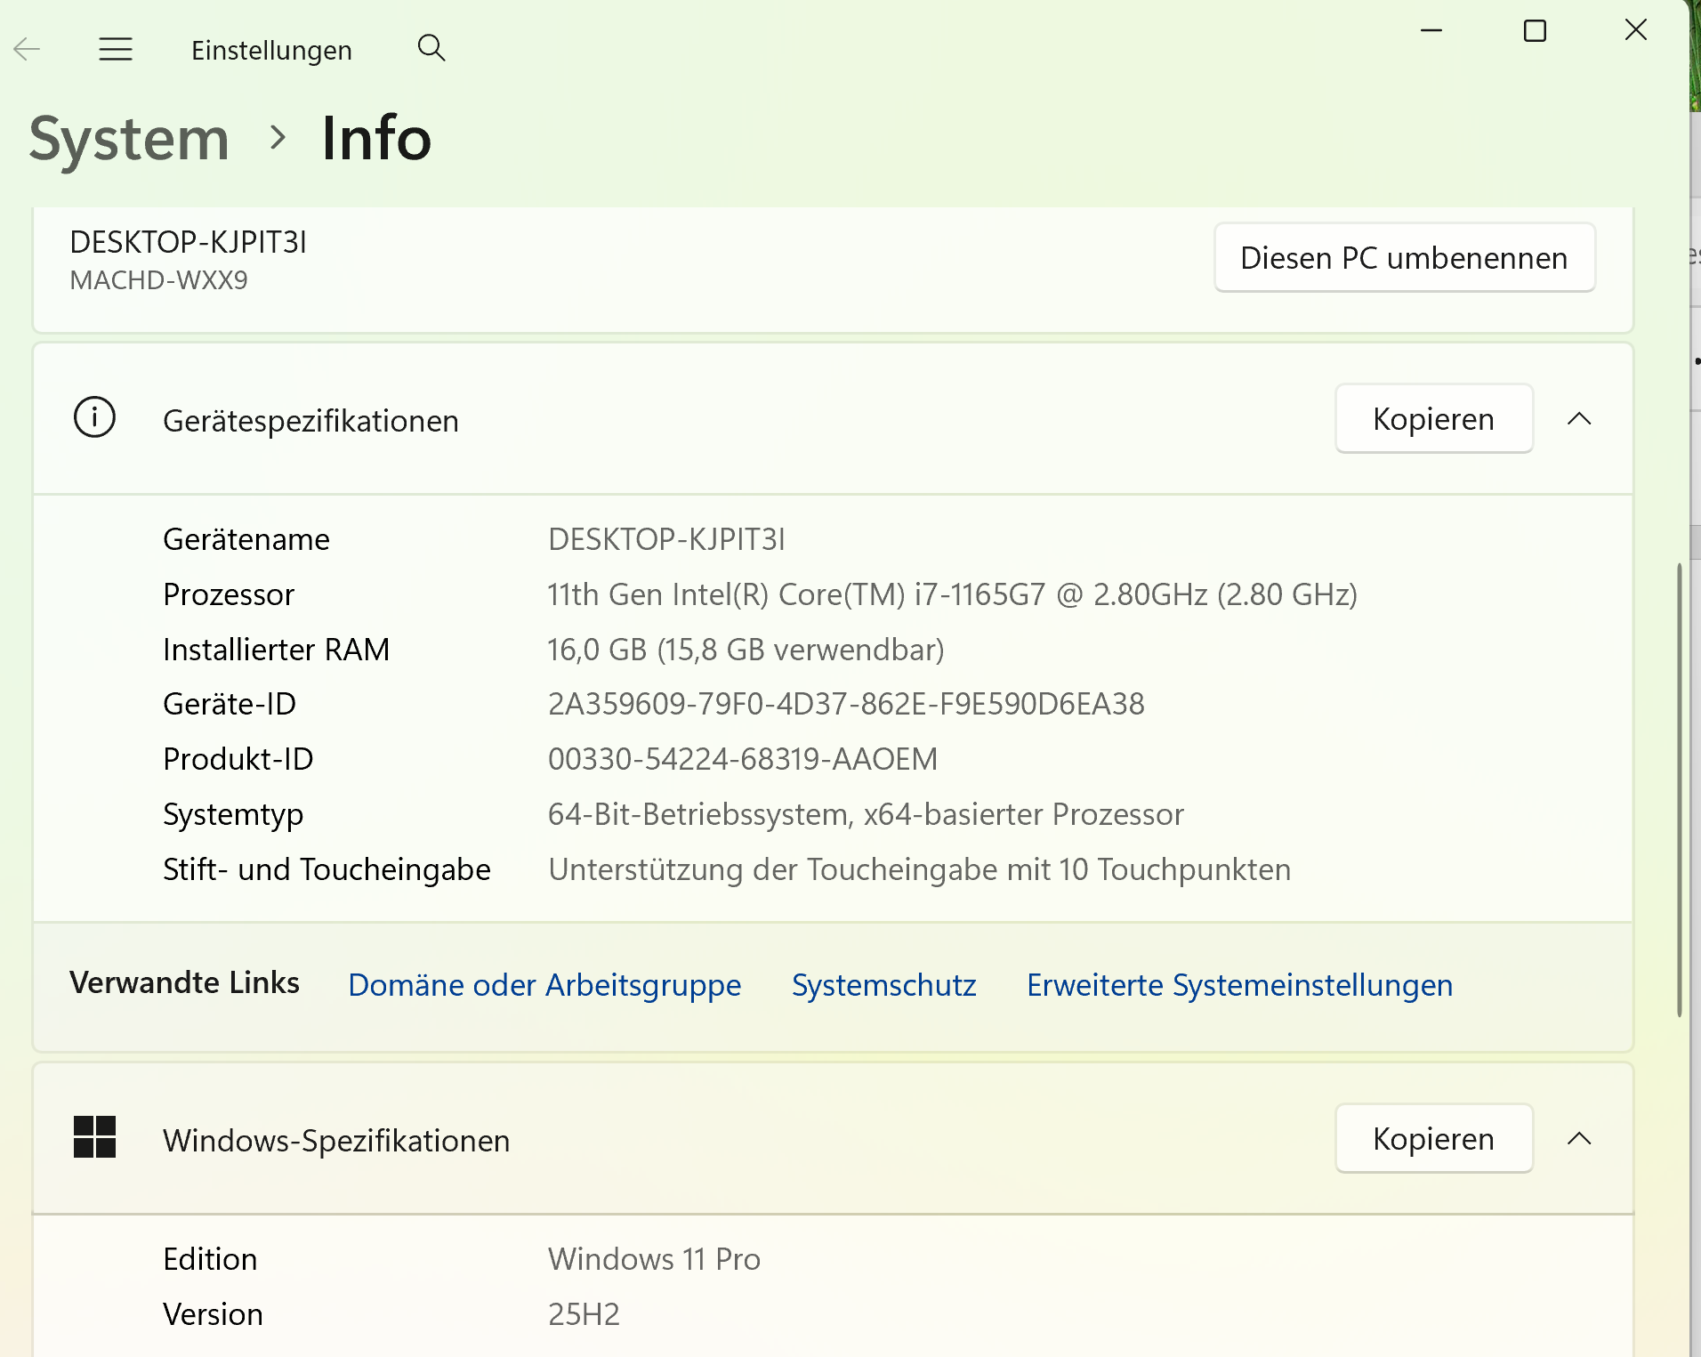Click the Windows logo icon
This screenshot has height=1357, width=1701.
pos(94,1137)
